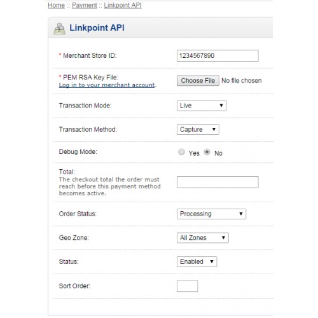Select No for Debug Mode
Screen dimensions: 318x318
click(207, 152)
